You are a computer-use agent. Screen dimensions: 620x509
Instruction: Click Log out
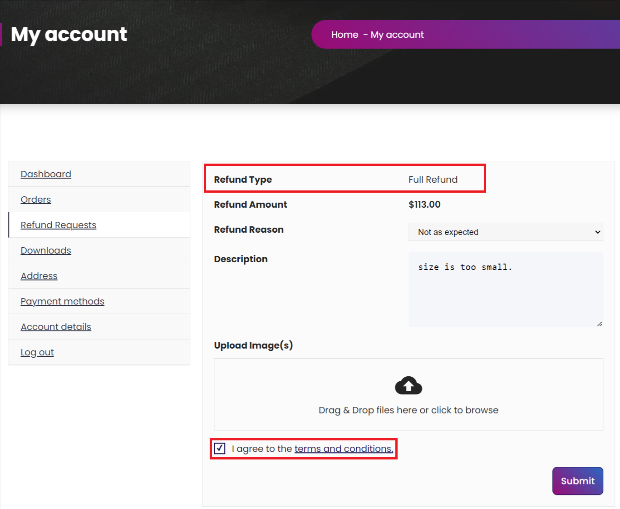pyautogui.click(x=37, y=352)
